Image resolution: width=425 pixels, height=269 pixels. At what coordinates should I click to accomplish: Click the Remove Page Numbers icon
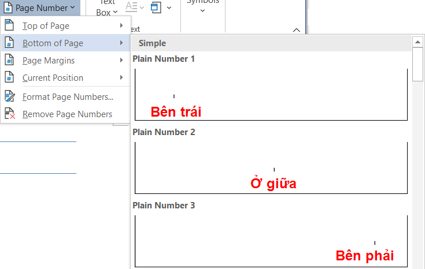10,114
